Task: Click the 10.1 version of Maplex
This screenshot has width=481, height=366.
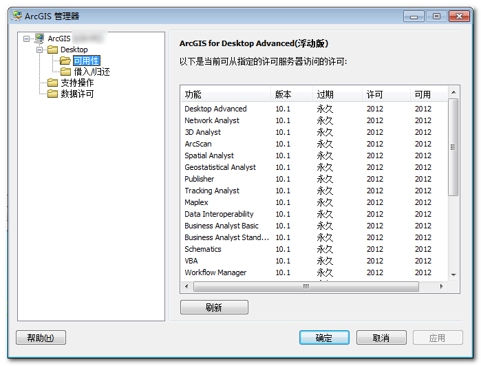Action: pyautogui.click(x=283, y=202)
